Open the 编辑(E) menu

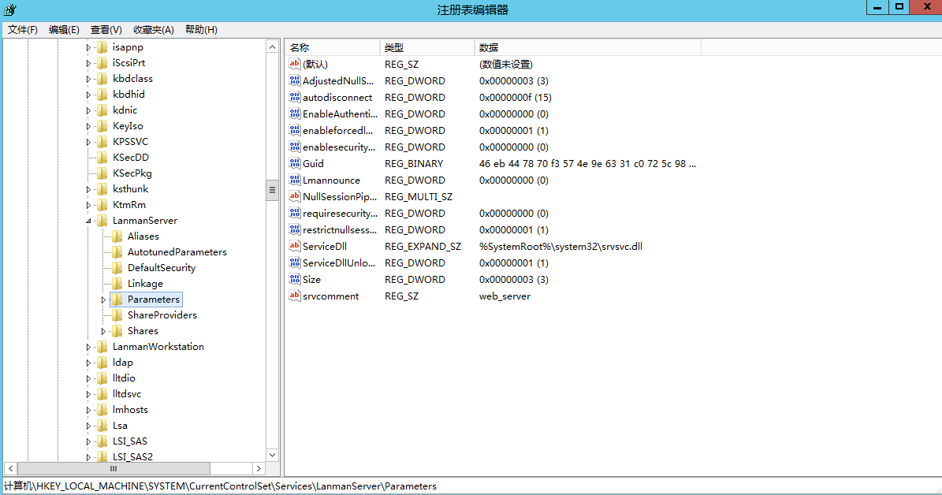[x=64, y=29]
